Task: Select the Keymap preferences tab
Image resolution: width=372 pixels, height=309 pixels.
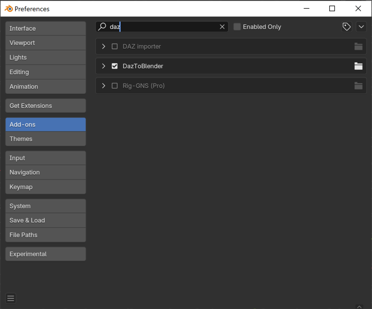Action: 45,187
